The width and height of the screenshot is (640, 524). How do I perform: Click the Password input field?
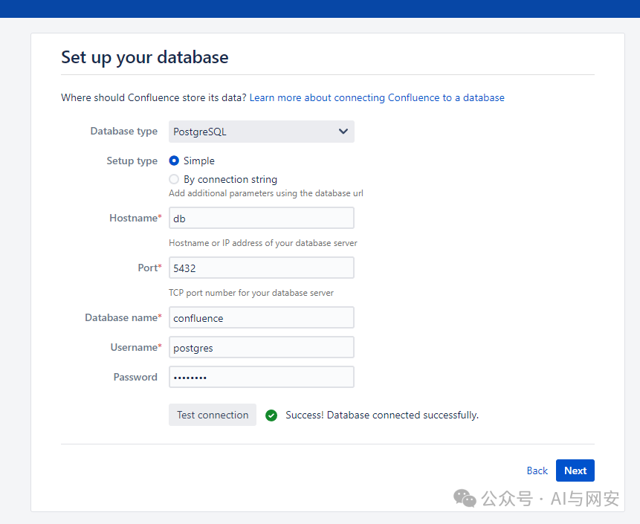click(x=261, y=377)
